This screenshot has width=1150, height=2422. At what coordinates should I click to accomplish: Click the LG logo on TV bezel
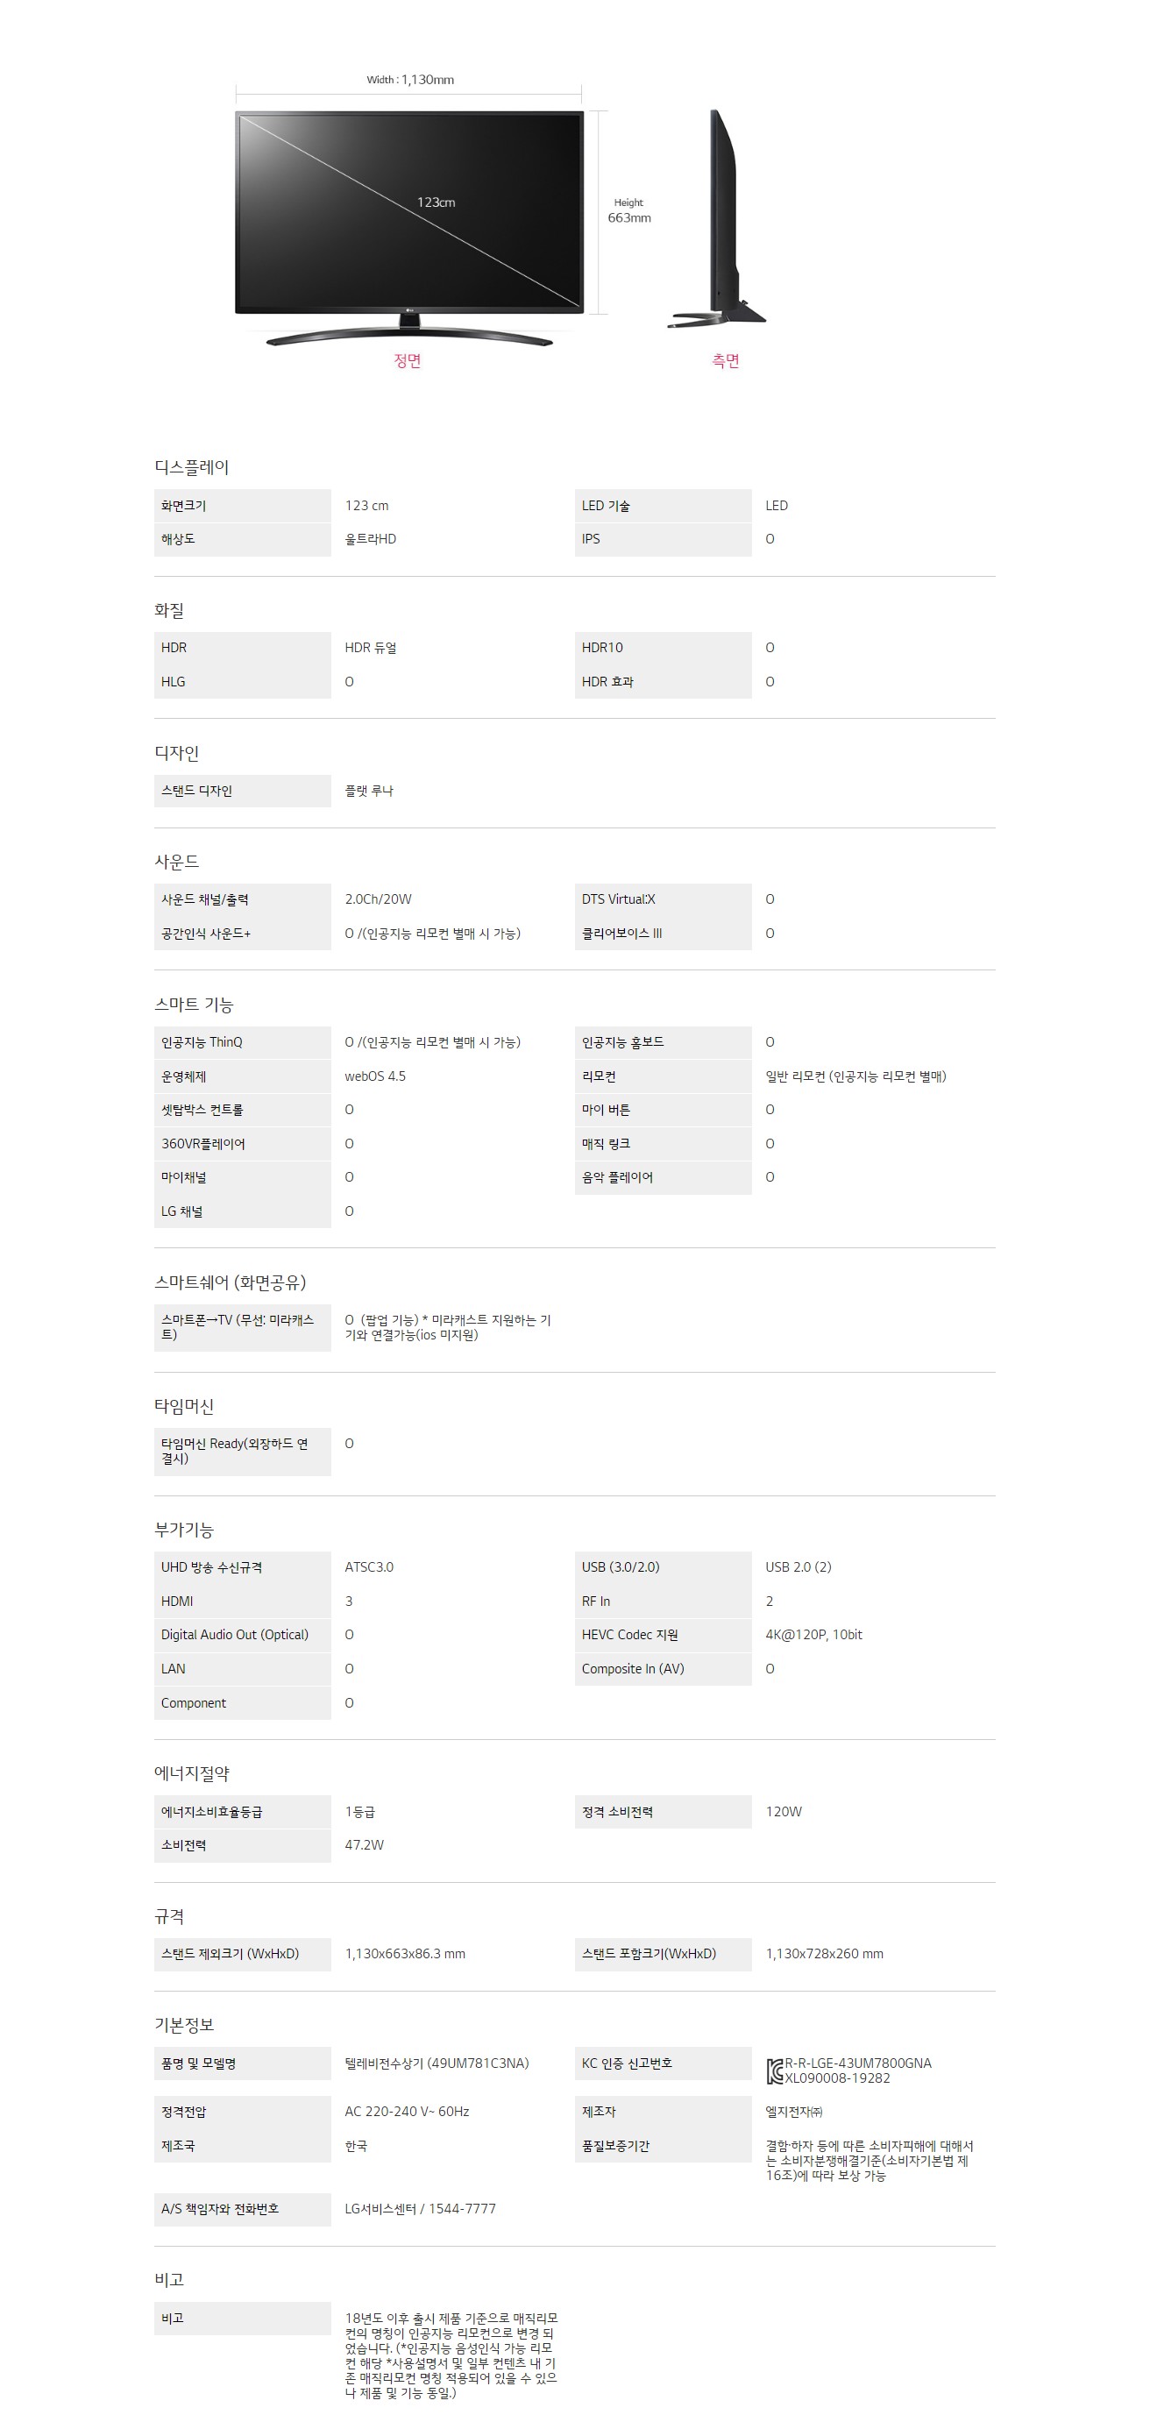click(409, 309)
